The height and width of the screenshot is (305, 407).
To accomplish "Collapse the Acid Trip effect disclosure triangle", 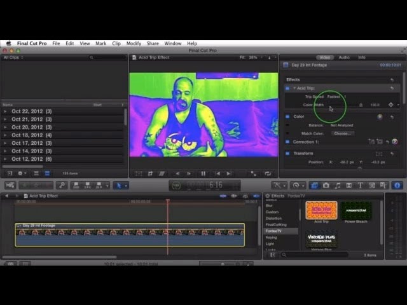I will pos(294,88).
